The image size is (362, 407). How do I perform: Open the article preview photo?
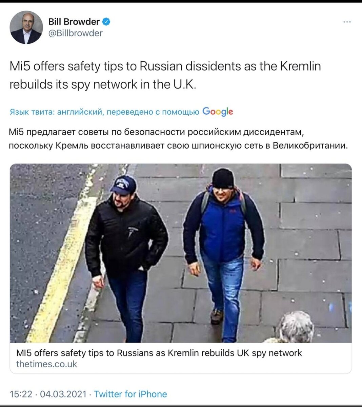(181, 253)
